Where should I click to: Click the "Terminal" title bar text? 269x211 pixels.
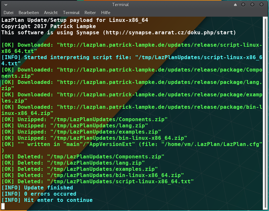pyautogui.click(x=120, y=5)
